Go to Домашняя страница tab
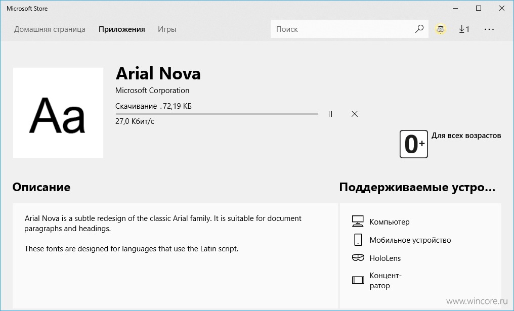Viewport: 514px width, 311px height. click(x=50, y=29)
